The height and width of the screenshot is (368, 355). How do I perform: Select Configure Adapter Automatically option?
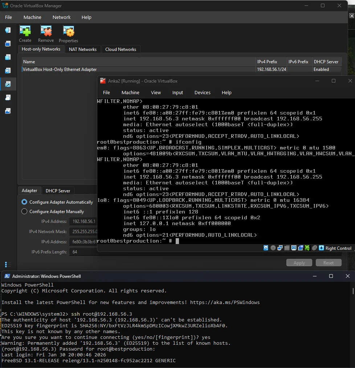24,202
